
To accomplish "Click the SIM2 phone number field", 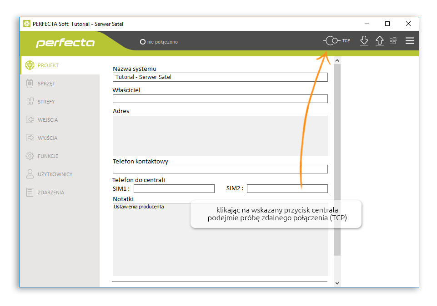I will pyautogui.click(x=287, y=188).
